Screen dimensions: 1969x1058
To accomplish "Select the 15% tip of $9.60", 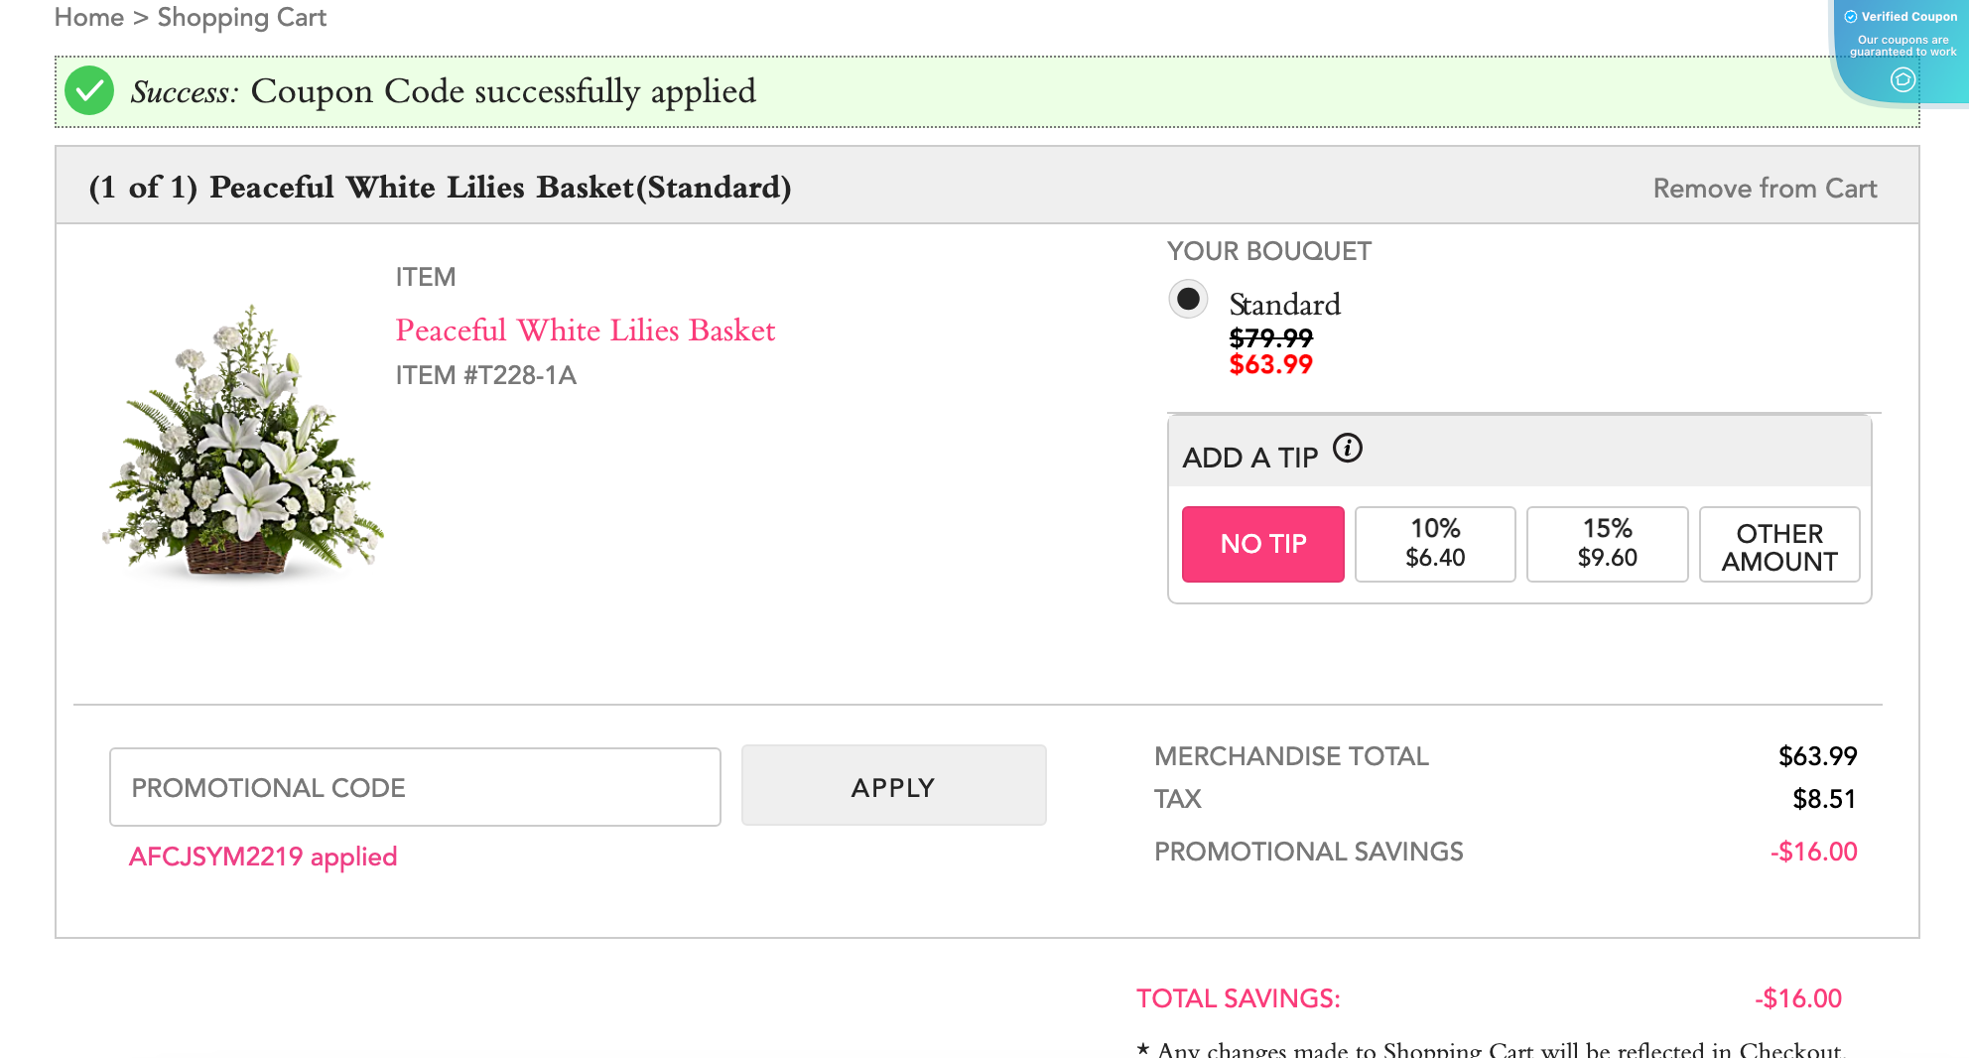I will point(1607,544).
